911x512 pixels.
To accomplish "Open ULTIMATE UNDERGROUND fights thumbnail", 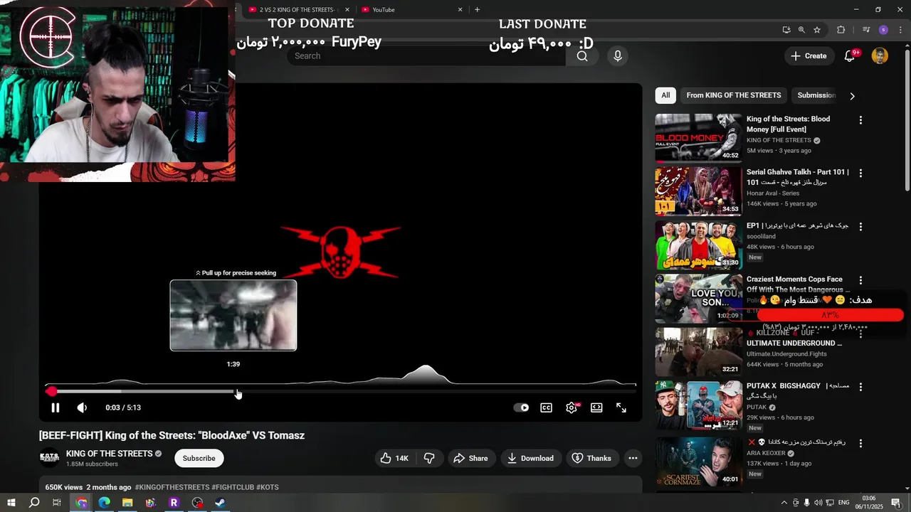I will (x=698, y=351).
